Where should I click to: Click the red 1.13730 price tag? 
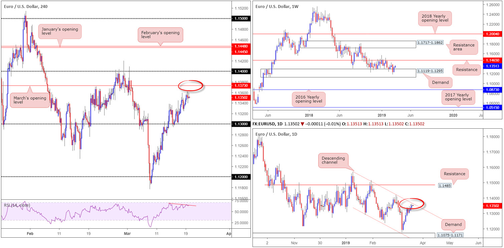pyautogui.click(x=241, y=86)
